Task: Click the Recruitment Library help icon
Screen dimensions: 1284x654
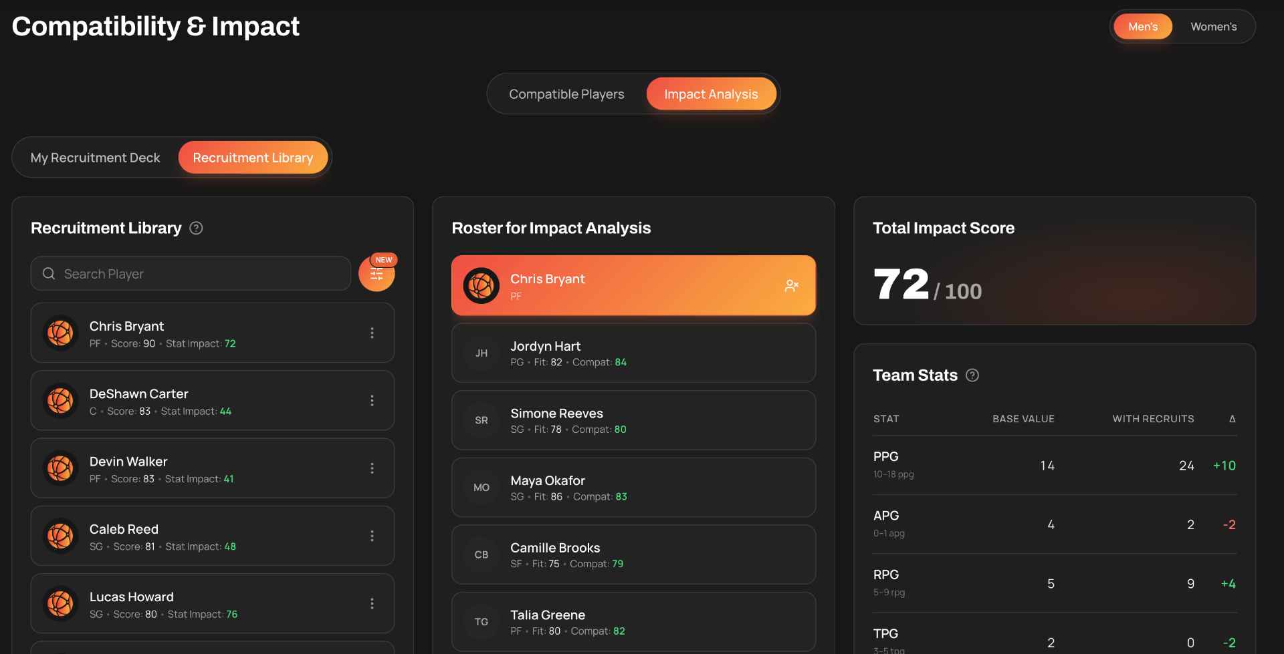Action: click(x=196, y=228)
